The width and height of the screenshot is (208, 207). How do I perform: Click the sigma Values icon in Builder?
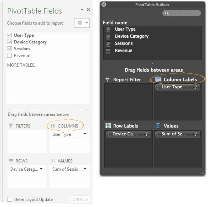click(x=158, y=126)
